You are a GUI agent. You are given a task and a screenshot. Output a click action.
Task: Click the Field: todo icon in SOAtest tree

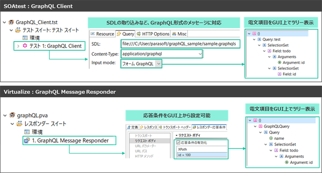click(x=269, y=51)
